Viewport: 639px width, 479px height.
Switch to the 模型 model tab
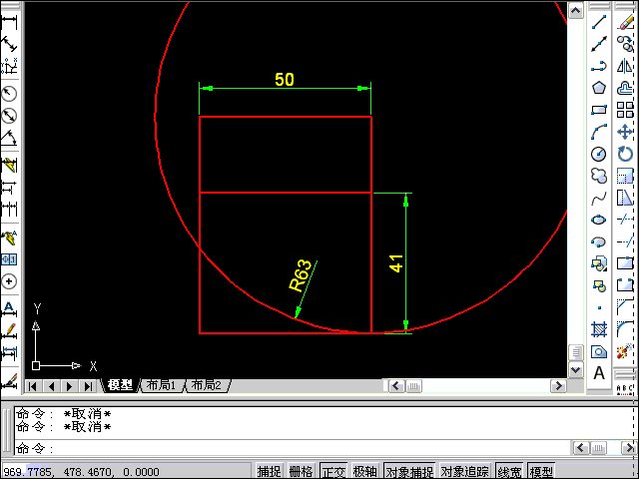pyautogui.click(x=120, y=385)
